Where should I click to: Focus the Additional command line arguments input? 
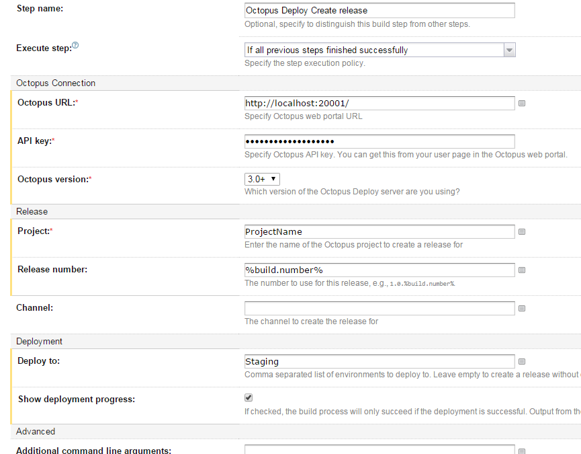click(379, 449)
